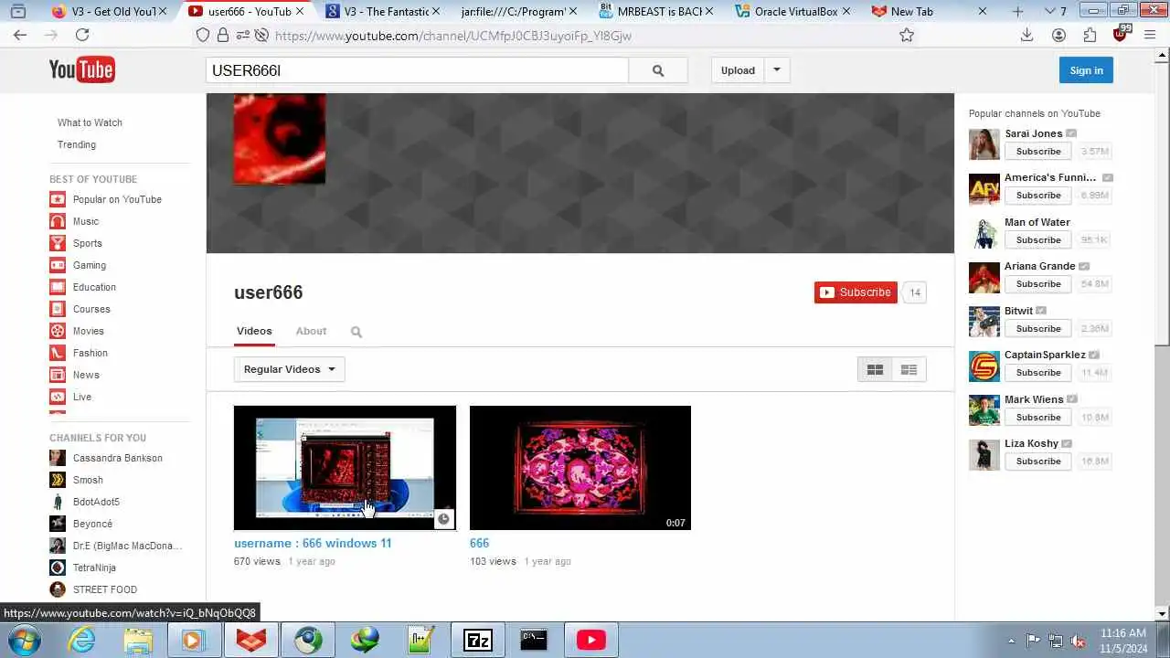
Task: Select the About tab
Action: (x=311, y=331)
